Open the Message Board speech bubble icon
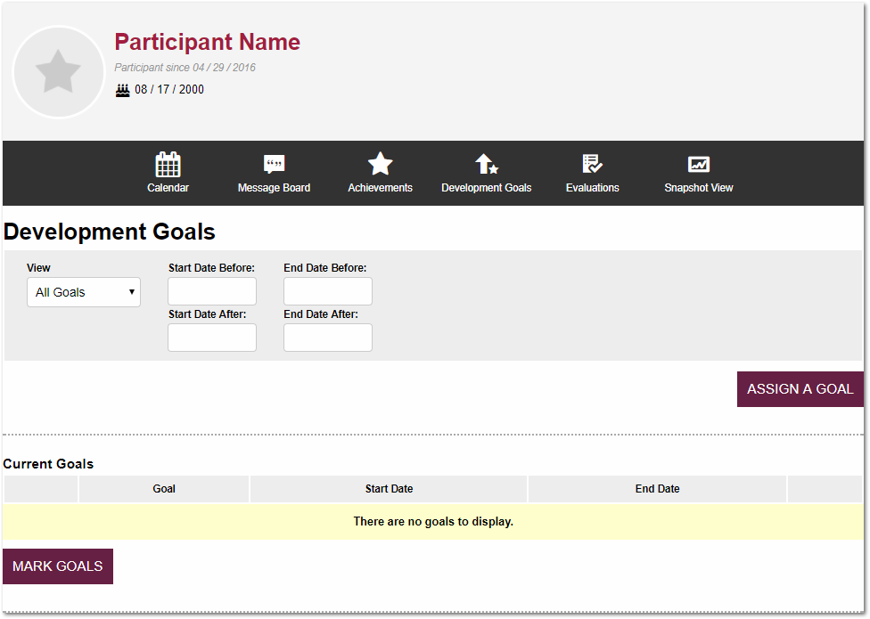The width and height of the screenshot is (870, 619). pos(274,164)
